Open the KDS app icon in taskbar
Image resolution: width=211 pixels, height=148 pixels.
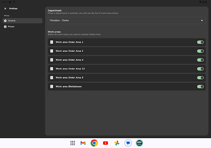(139, 143)
